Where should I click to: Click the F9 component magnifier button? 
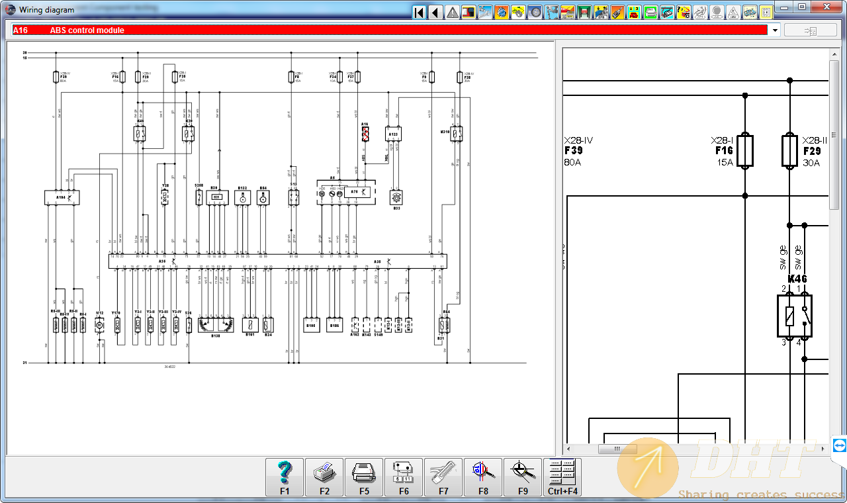click(x=523, y=477)
